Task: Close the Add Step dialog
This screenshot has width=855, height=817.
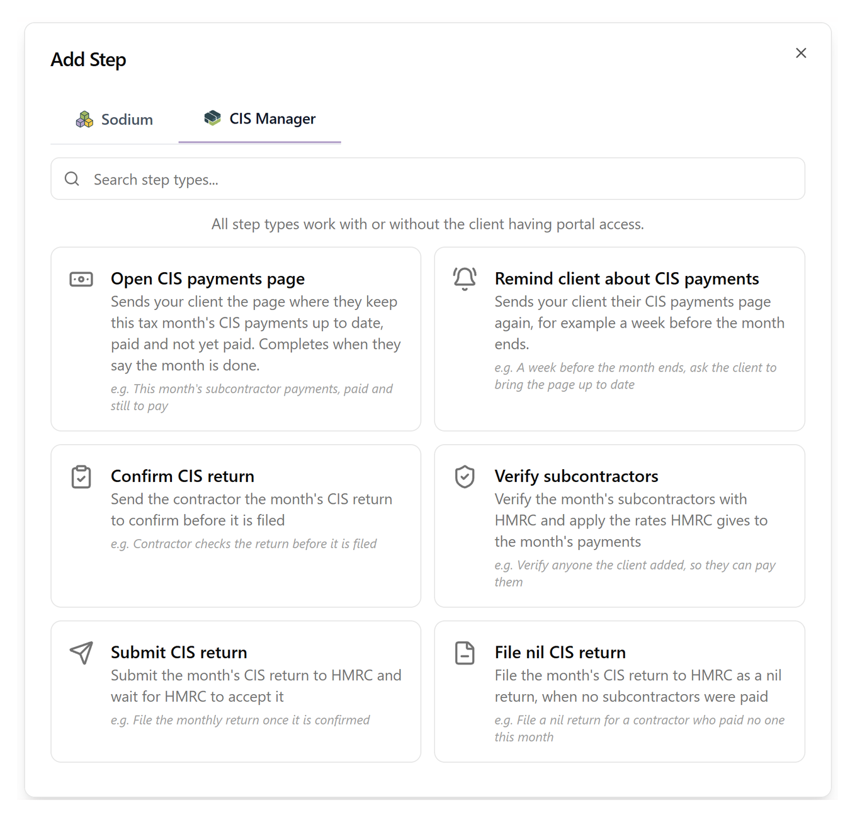Action: click(801, 53)
